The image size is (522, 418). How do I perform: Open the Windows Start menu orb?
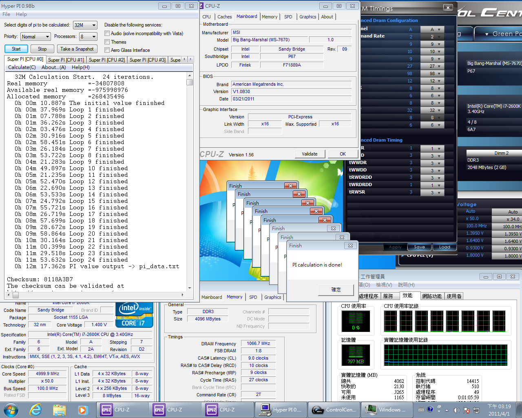click(11, 409)
